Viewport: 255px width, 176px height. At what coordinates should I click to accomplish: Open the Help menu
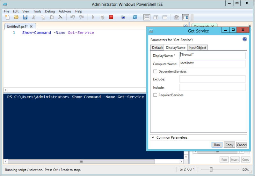coord(78,11)
